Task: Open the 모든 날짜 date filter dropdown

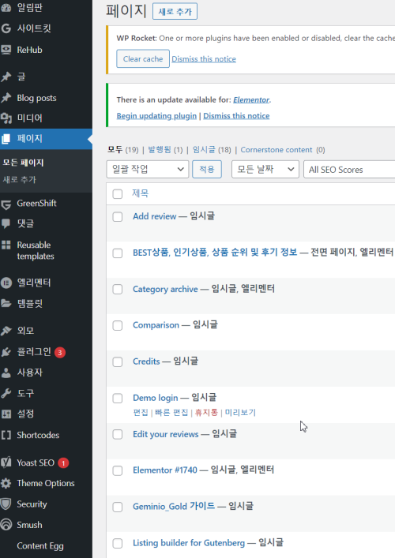Action: 265,170
